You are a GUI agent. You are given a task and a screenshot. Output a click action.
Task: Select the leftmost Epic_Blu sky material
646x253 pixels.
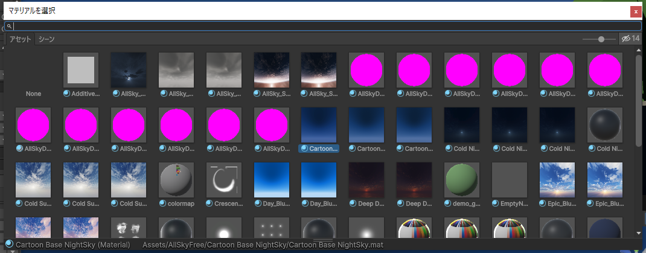557,180
